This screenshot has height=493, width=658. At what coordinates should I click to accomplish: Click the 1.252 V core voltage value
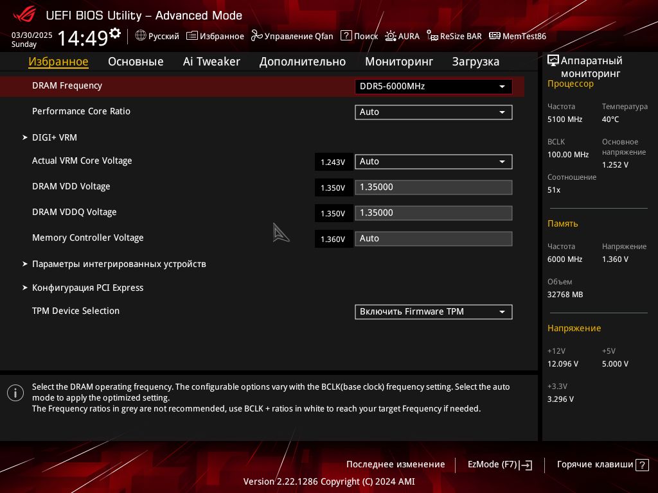[x=615, y=165]
